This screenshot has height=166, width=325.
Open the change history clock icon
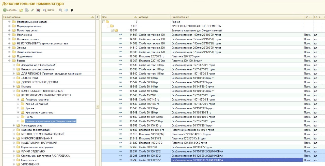tap(66, 10)
